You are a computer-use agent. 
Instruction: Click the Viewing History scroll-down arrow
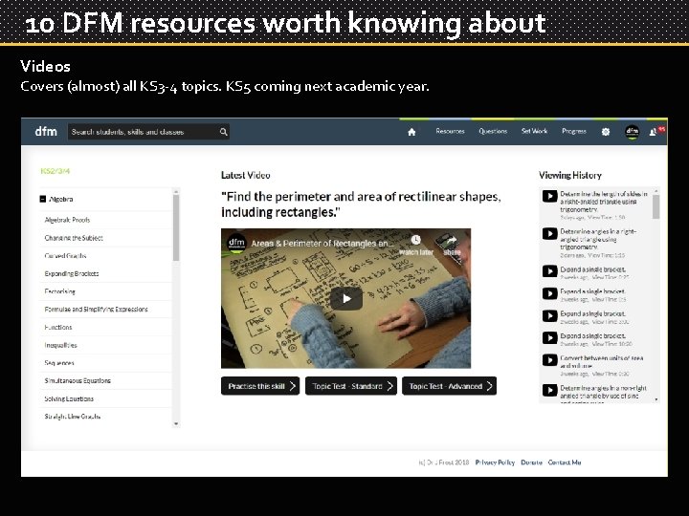point(656,399)
